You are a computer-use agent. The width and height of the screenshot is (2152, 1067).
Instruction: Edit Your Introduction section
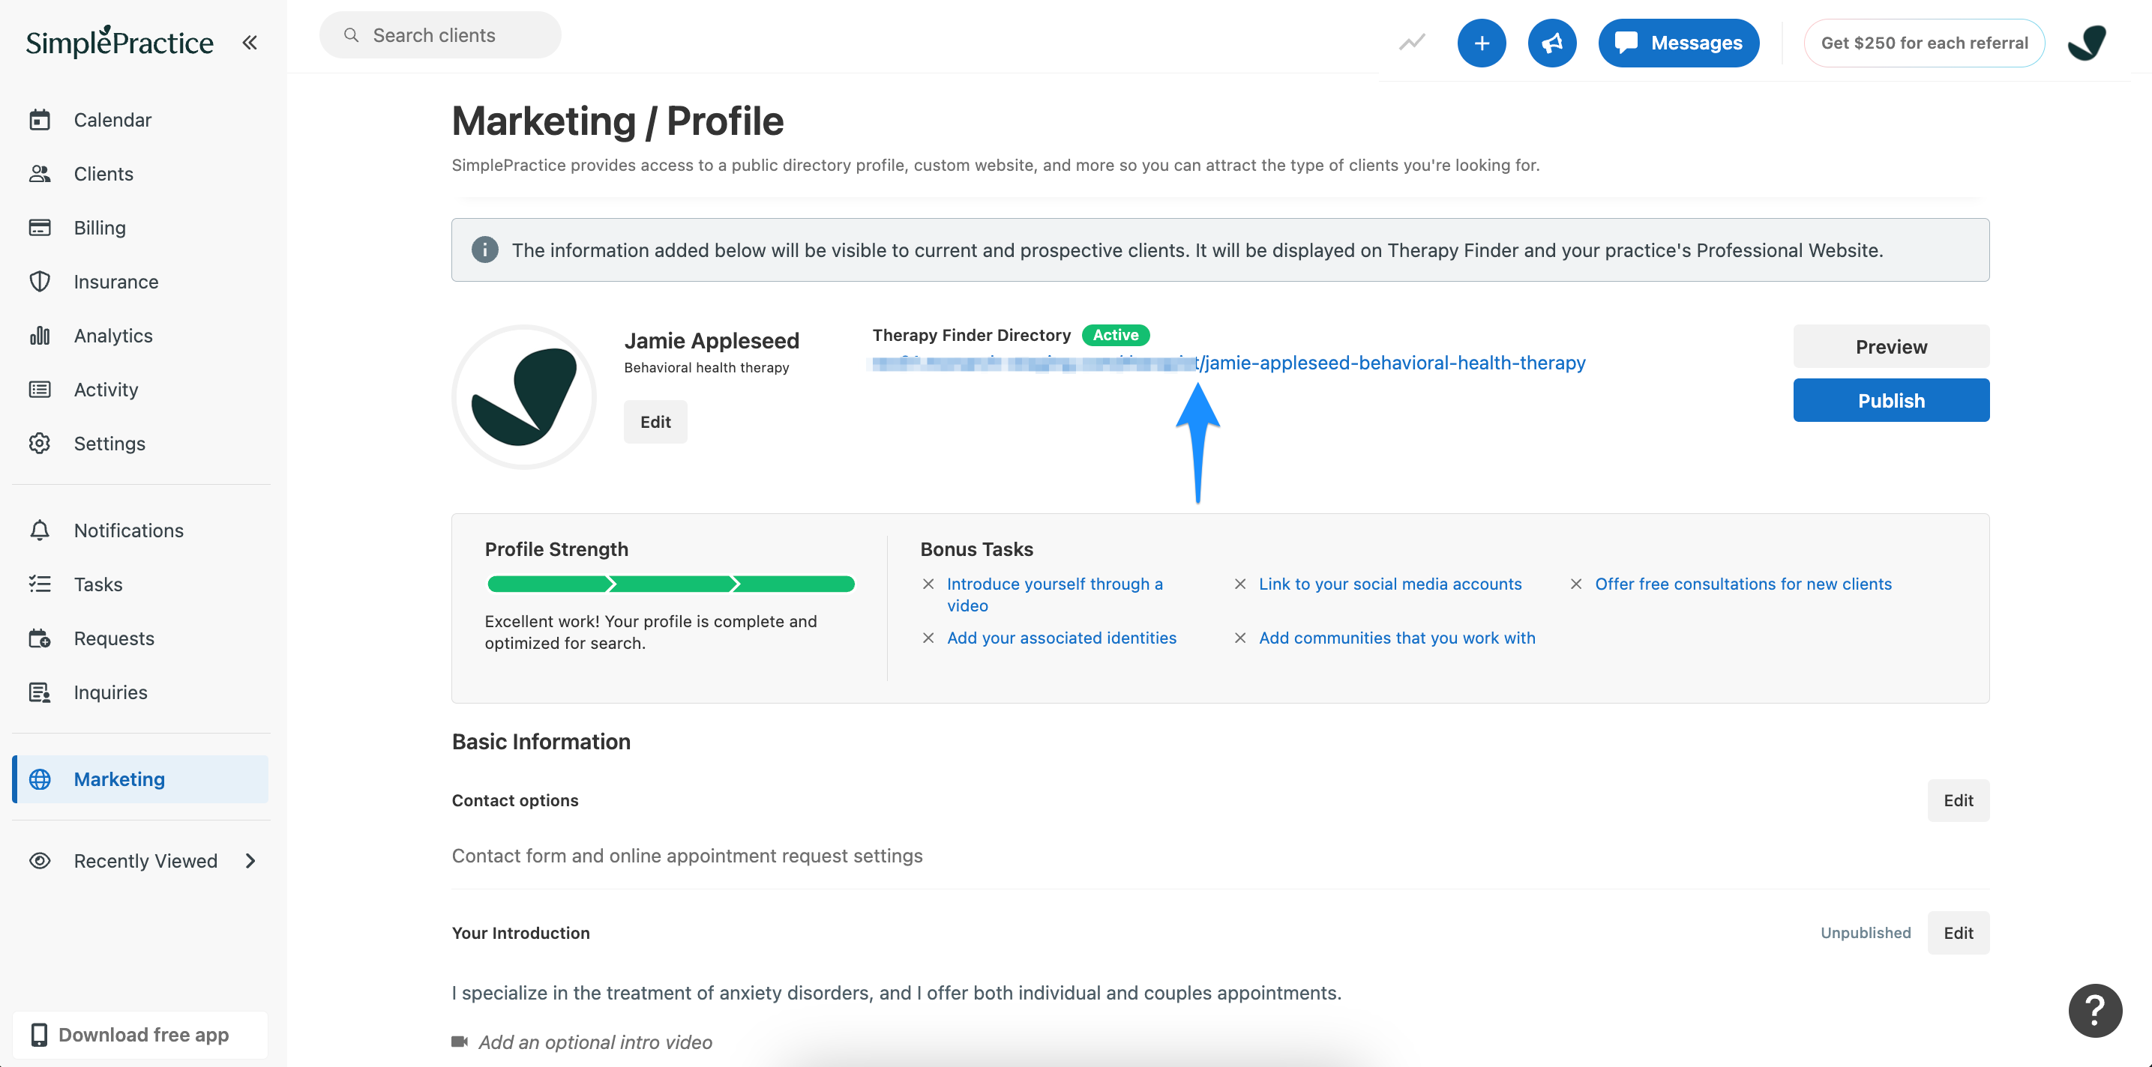1957,933
